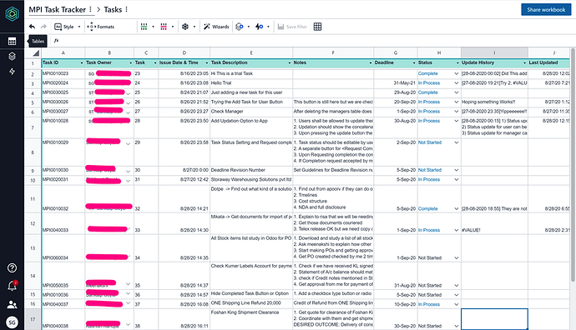The height and width of the screenshot is (330, 576).
Task: Click the cell 'Check Manager'
Action: click(251, 112)
